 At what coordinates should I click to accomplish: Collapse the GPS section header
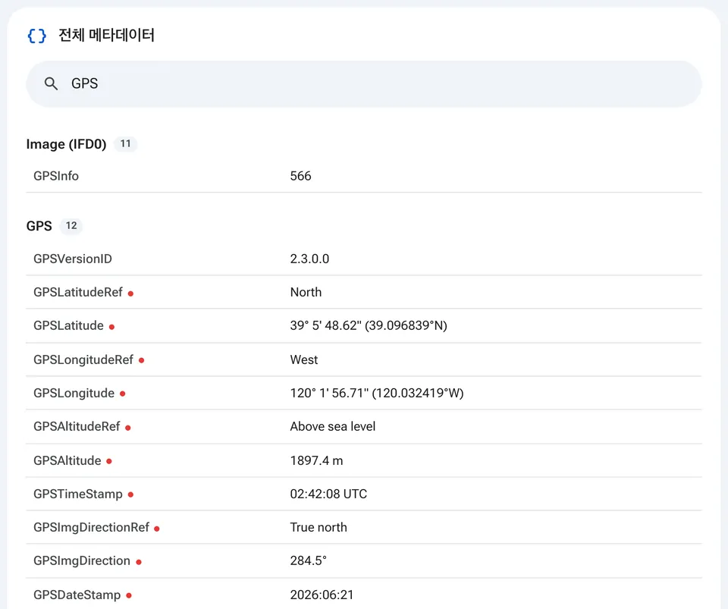(39, 226)
